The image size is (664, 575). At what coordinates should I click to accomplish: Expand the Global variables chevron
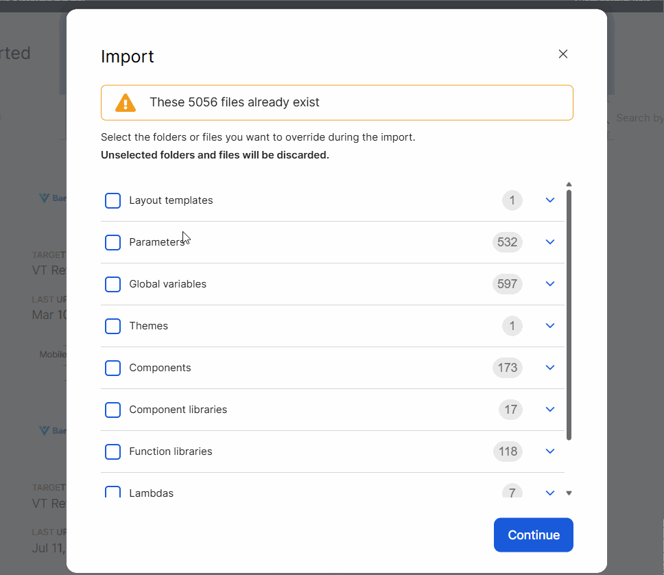549,284
